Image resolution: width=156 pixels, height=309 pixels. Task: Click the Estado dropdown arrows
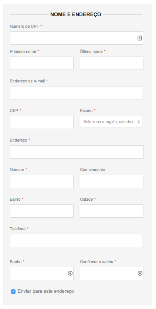[139, 122]
